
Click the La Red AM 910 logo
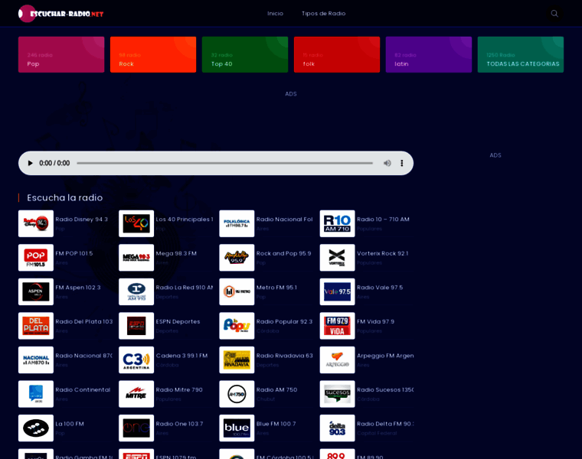136,291
